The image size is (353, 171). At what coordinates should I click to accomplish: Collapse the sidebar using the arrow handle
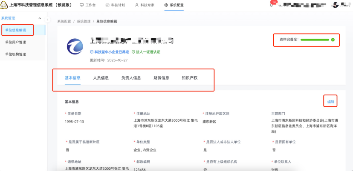coord(48,20)
